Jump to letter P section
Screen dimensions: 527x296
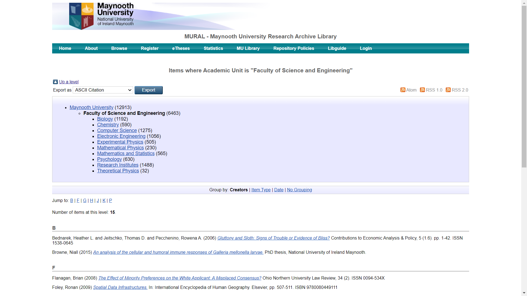tap(111, 201)
